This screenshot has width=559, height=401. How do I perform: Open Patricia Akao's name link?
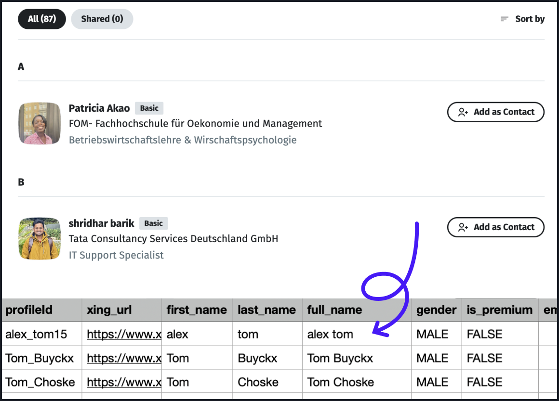[x=99, y=108]
